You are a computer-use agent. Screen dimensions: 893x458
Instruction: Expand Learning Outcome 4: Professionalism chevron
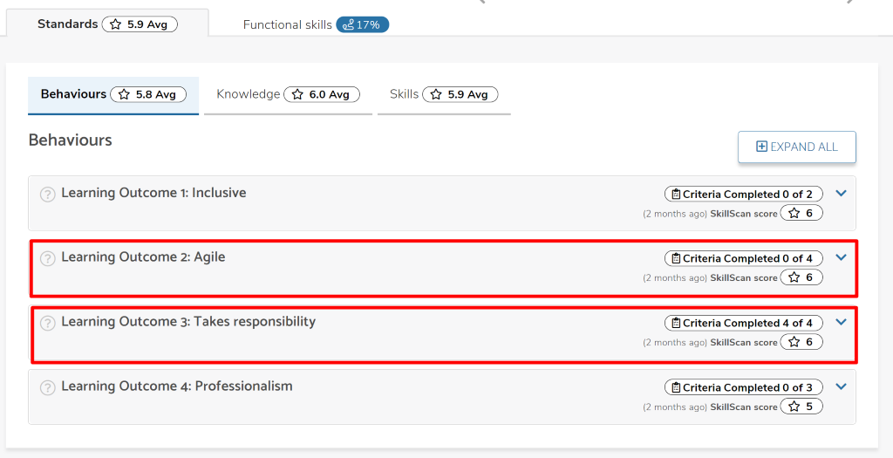[841, 386]
